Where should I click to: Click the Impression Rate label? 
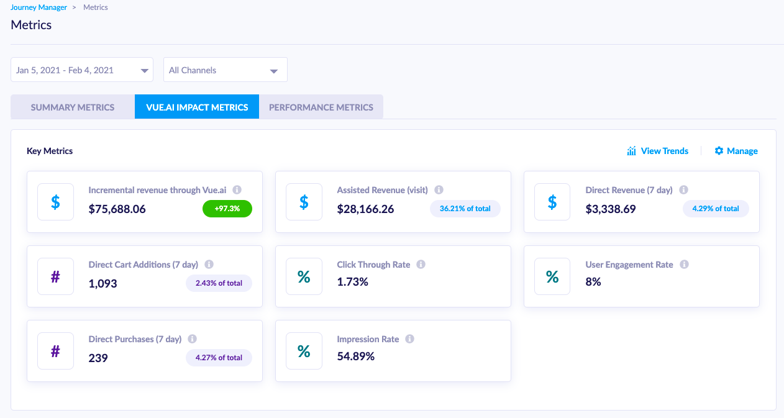tap(368, 339)
